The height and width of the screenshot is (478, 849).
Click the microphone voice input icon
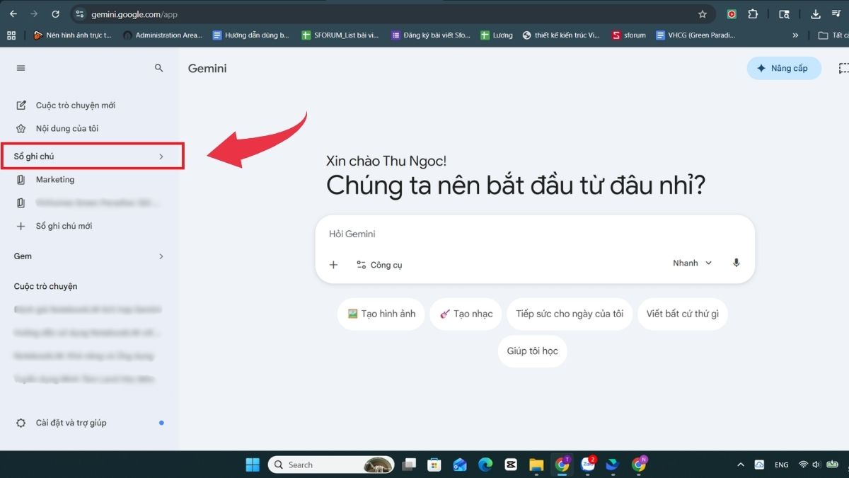coord(736,263)
